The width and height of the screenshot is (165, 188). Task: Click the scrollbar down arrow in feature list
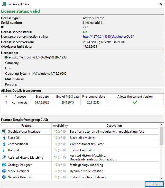(x=161, y=178)
